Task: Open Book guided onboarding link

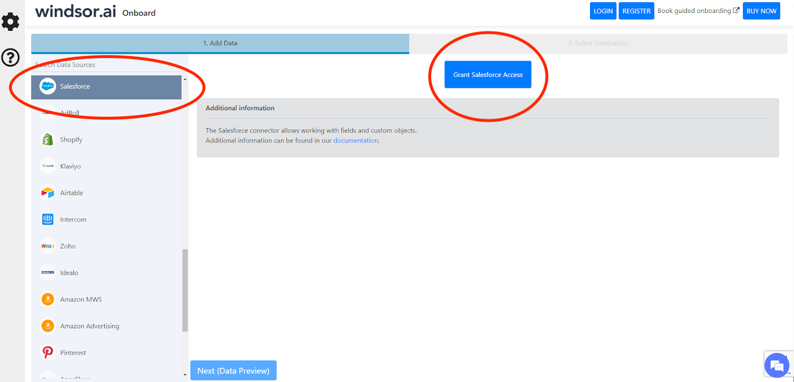Action: point(698,10)
